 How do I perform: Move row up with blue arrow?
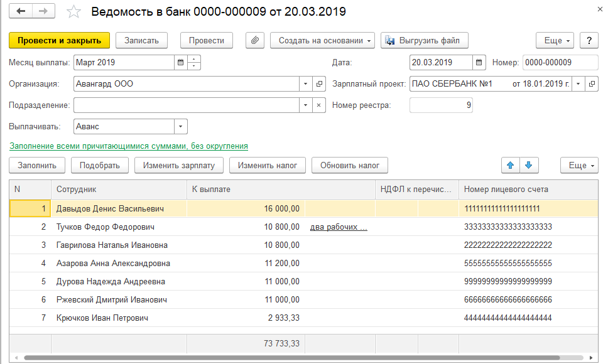pyautogui.click(x=510, y=165)
